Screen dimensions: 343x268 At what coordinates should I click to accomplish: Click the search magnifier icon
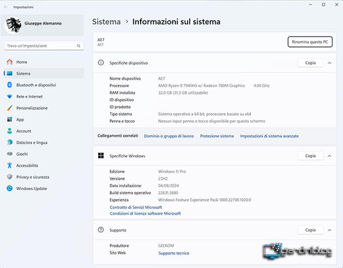point(78,46)
